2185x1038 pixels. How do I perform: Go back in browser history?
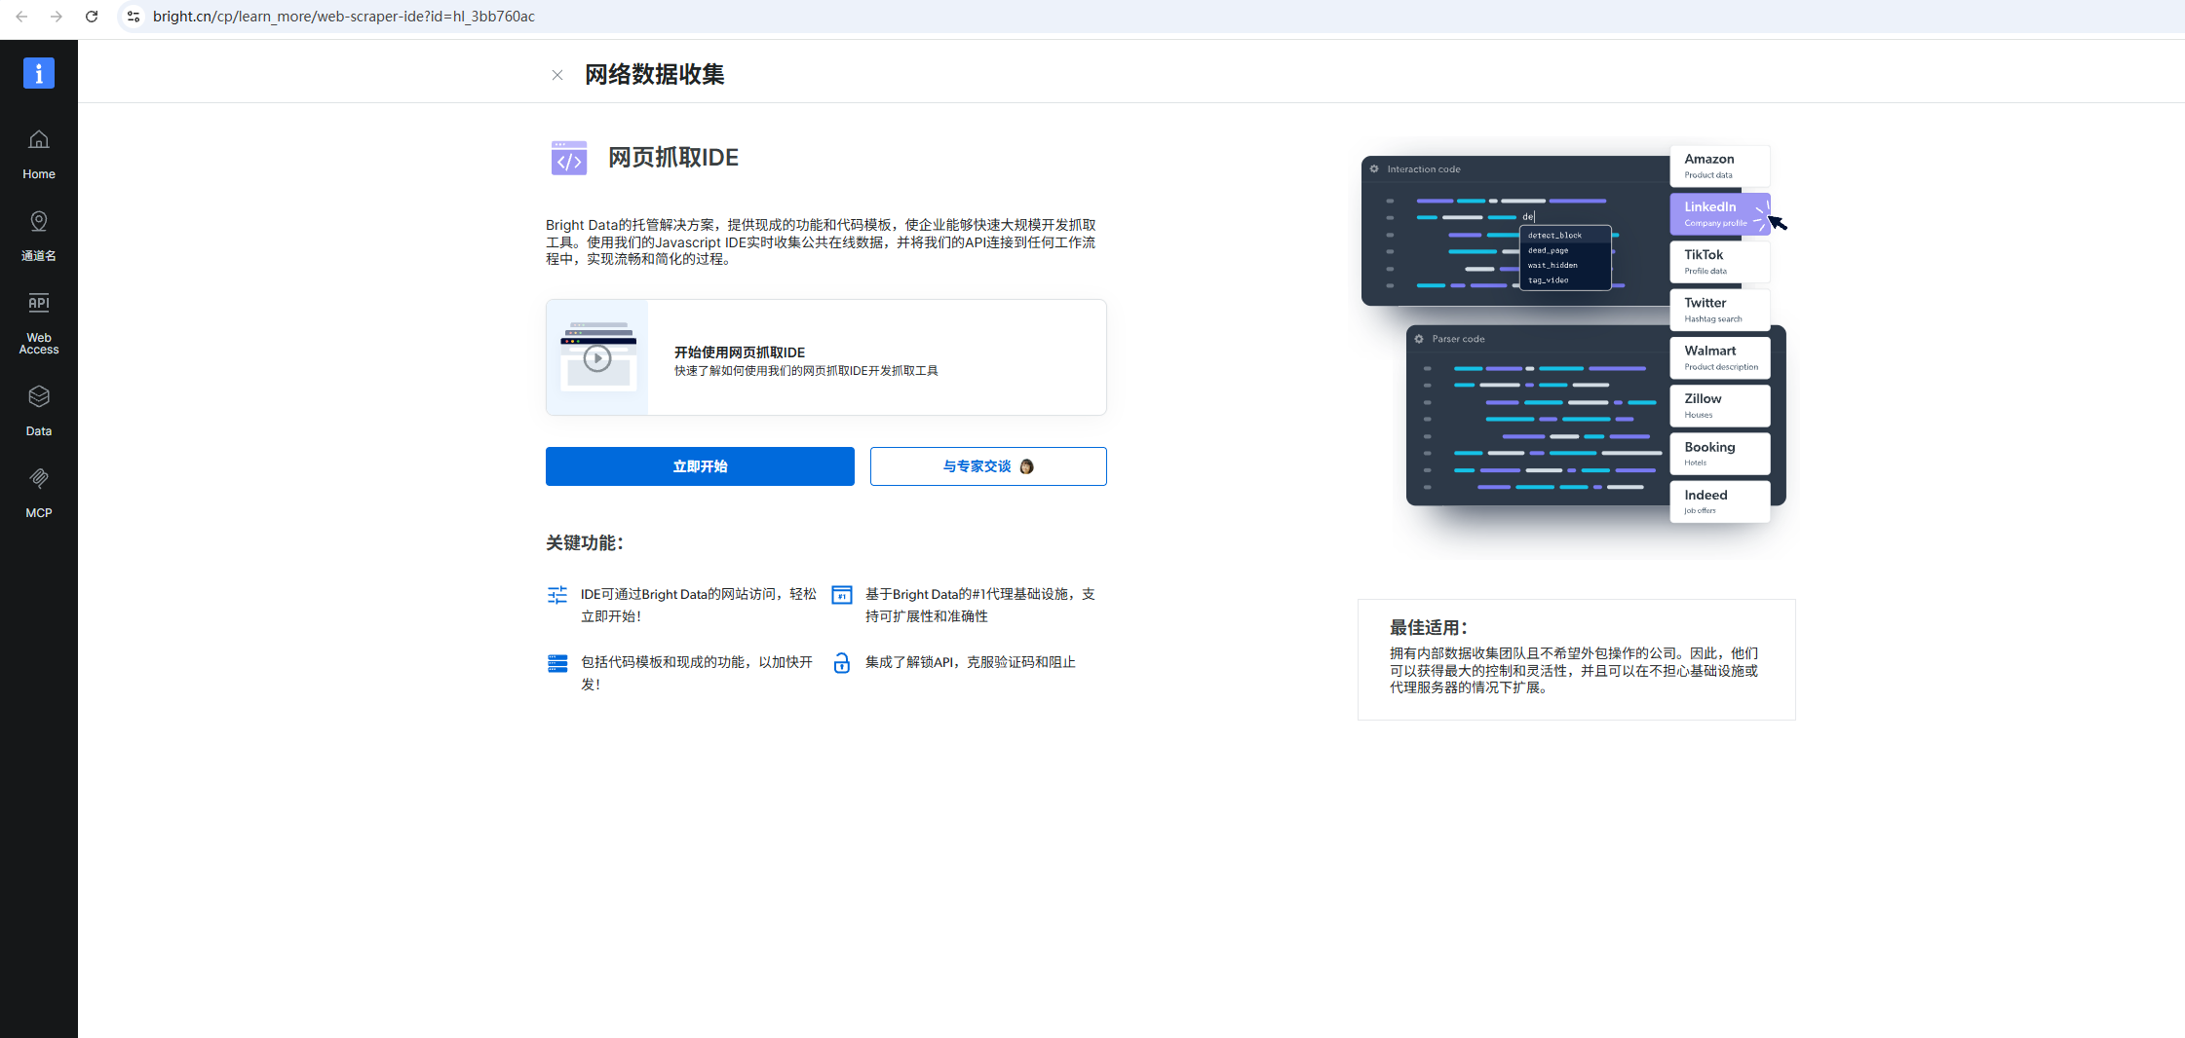(21, 17)
